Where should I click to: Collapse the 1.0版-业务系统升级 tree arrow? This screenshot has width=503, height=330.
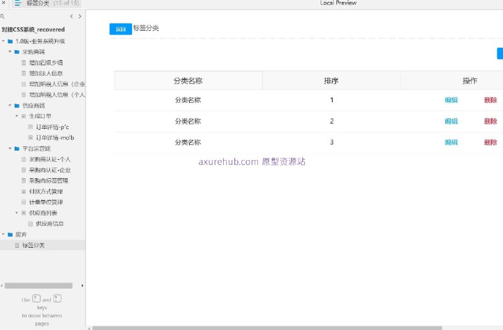coord(3,41)
